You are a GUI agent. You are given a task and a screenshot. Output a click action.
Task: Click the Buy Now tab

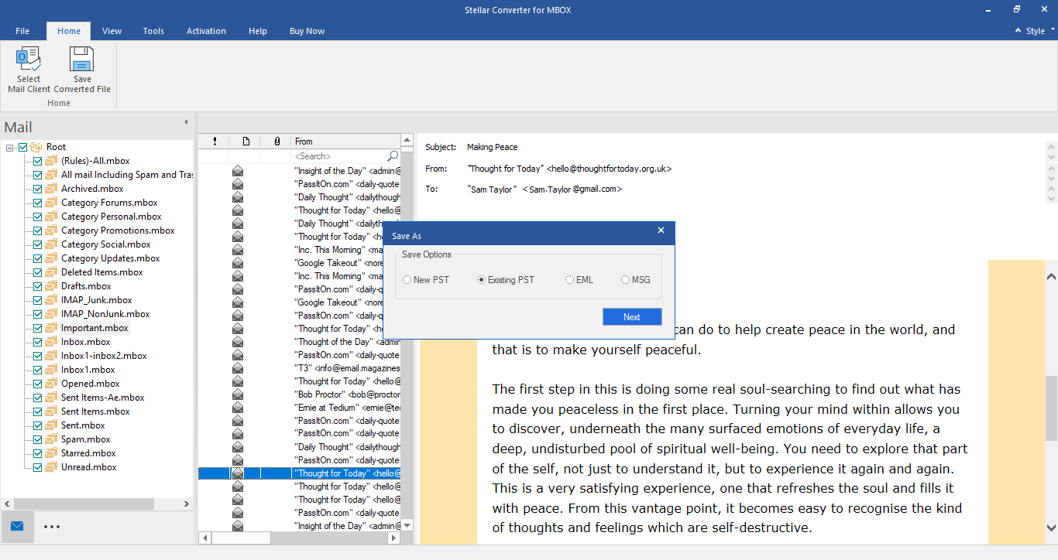click(x=307, y=31)
